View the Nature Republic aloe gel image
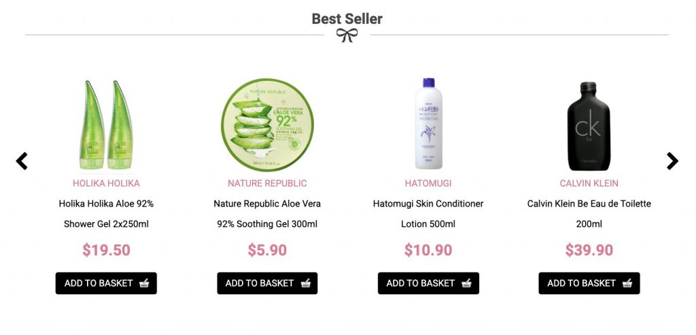 click(x=267, y=124)
